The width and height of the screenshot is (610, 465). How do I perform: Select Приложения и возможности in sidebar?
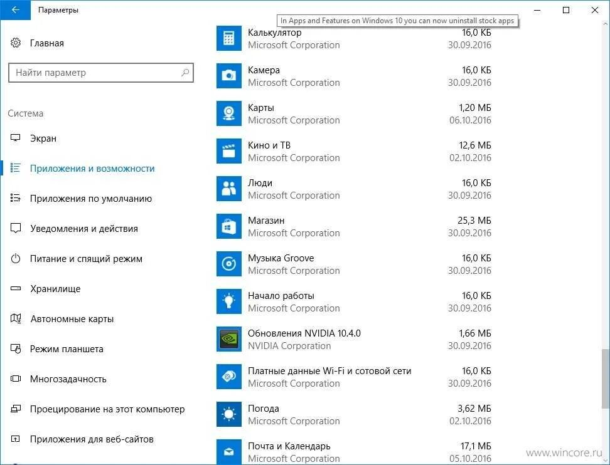coord(92,168)
